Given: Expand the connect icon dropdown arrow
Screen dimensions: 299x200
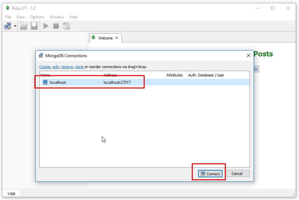Looking at the screenshot, I should (15, 26).
